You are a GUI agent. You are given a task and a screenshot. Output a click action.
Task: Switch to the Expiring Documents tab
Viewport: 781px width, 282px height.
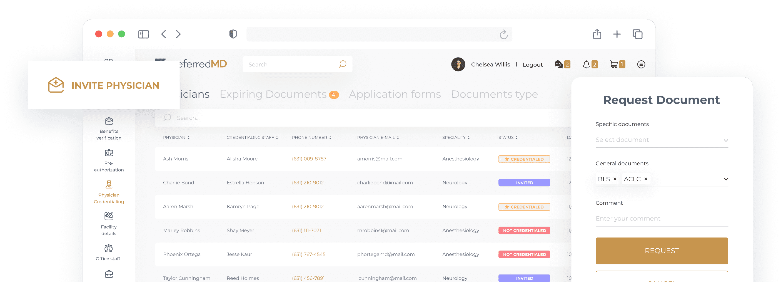tap(273, 94)
